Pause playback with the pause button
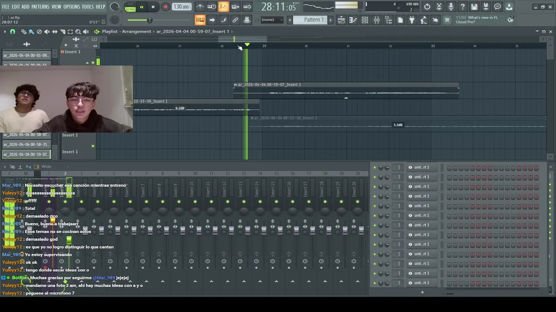This screenshot has height=312, width=556. pos(142,7)
